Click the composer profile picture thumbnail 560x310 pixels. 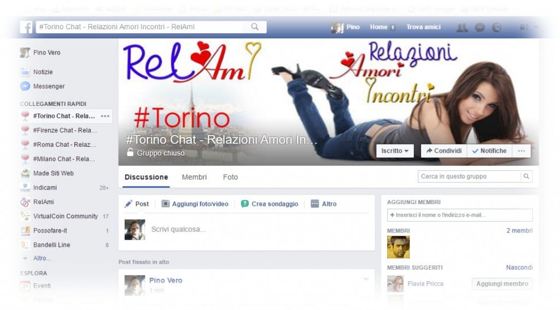[135, 229]
